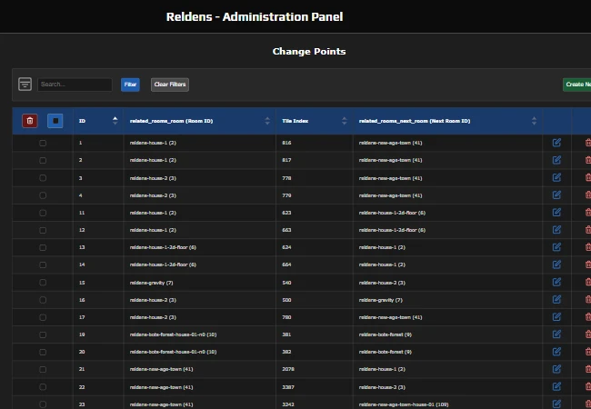Select the checkbox for row ID 13

[x=43, y=247]
